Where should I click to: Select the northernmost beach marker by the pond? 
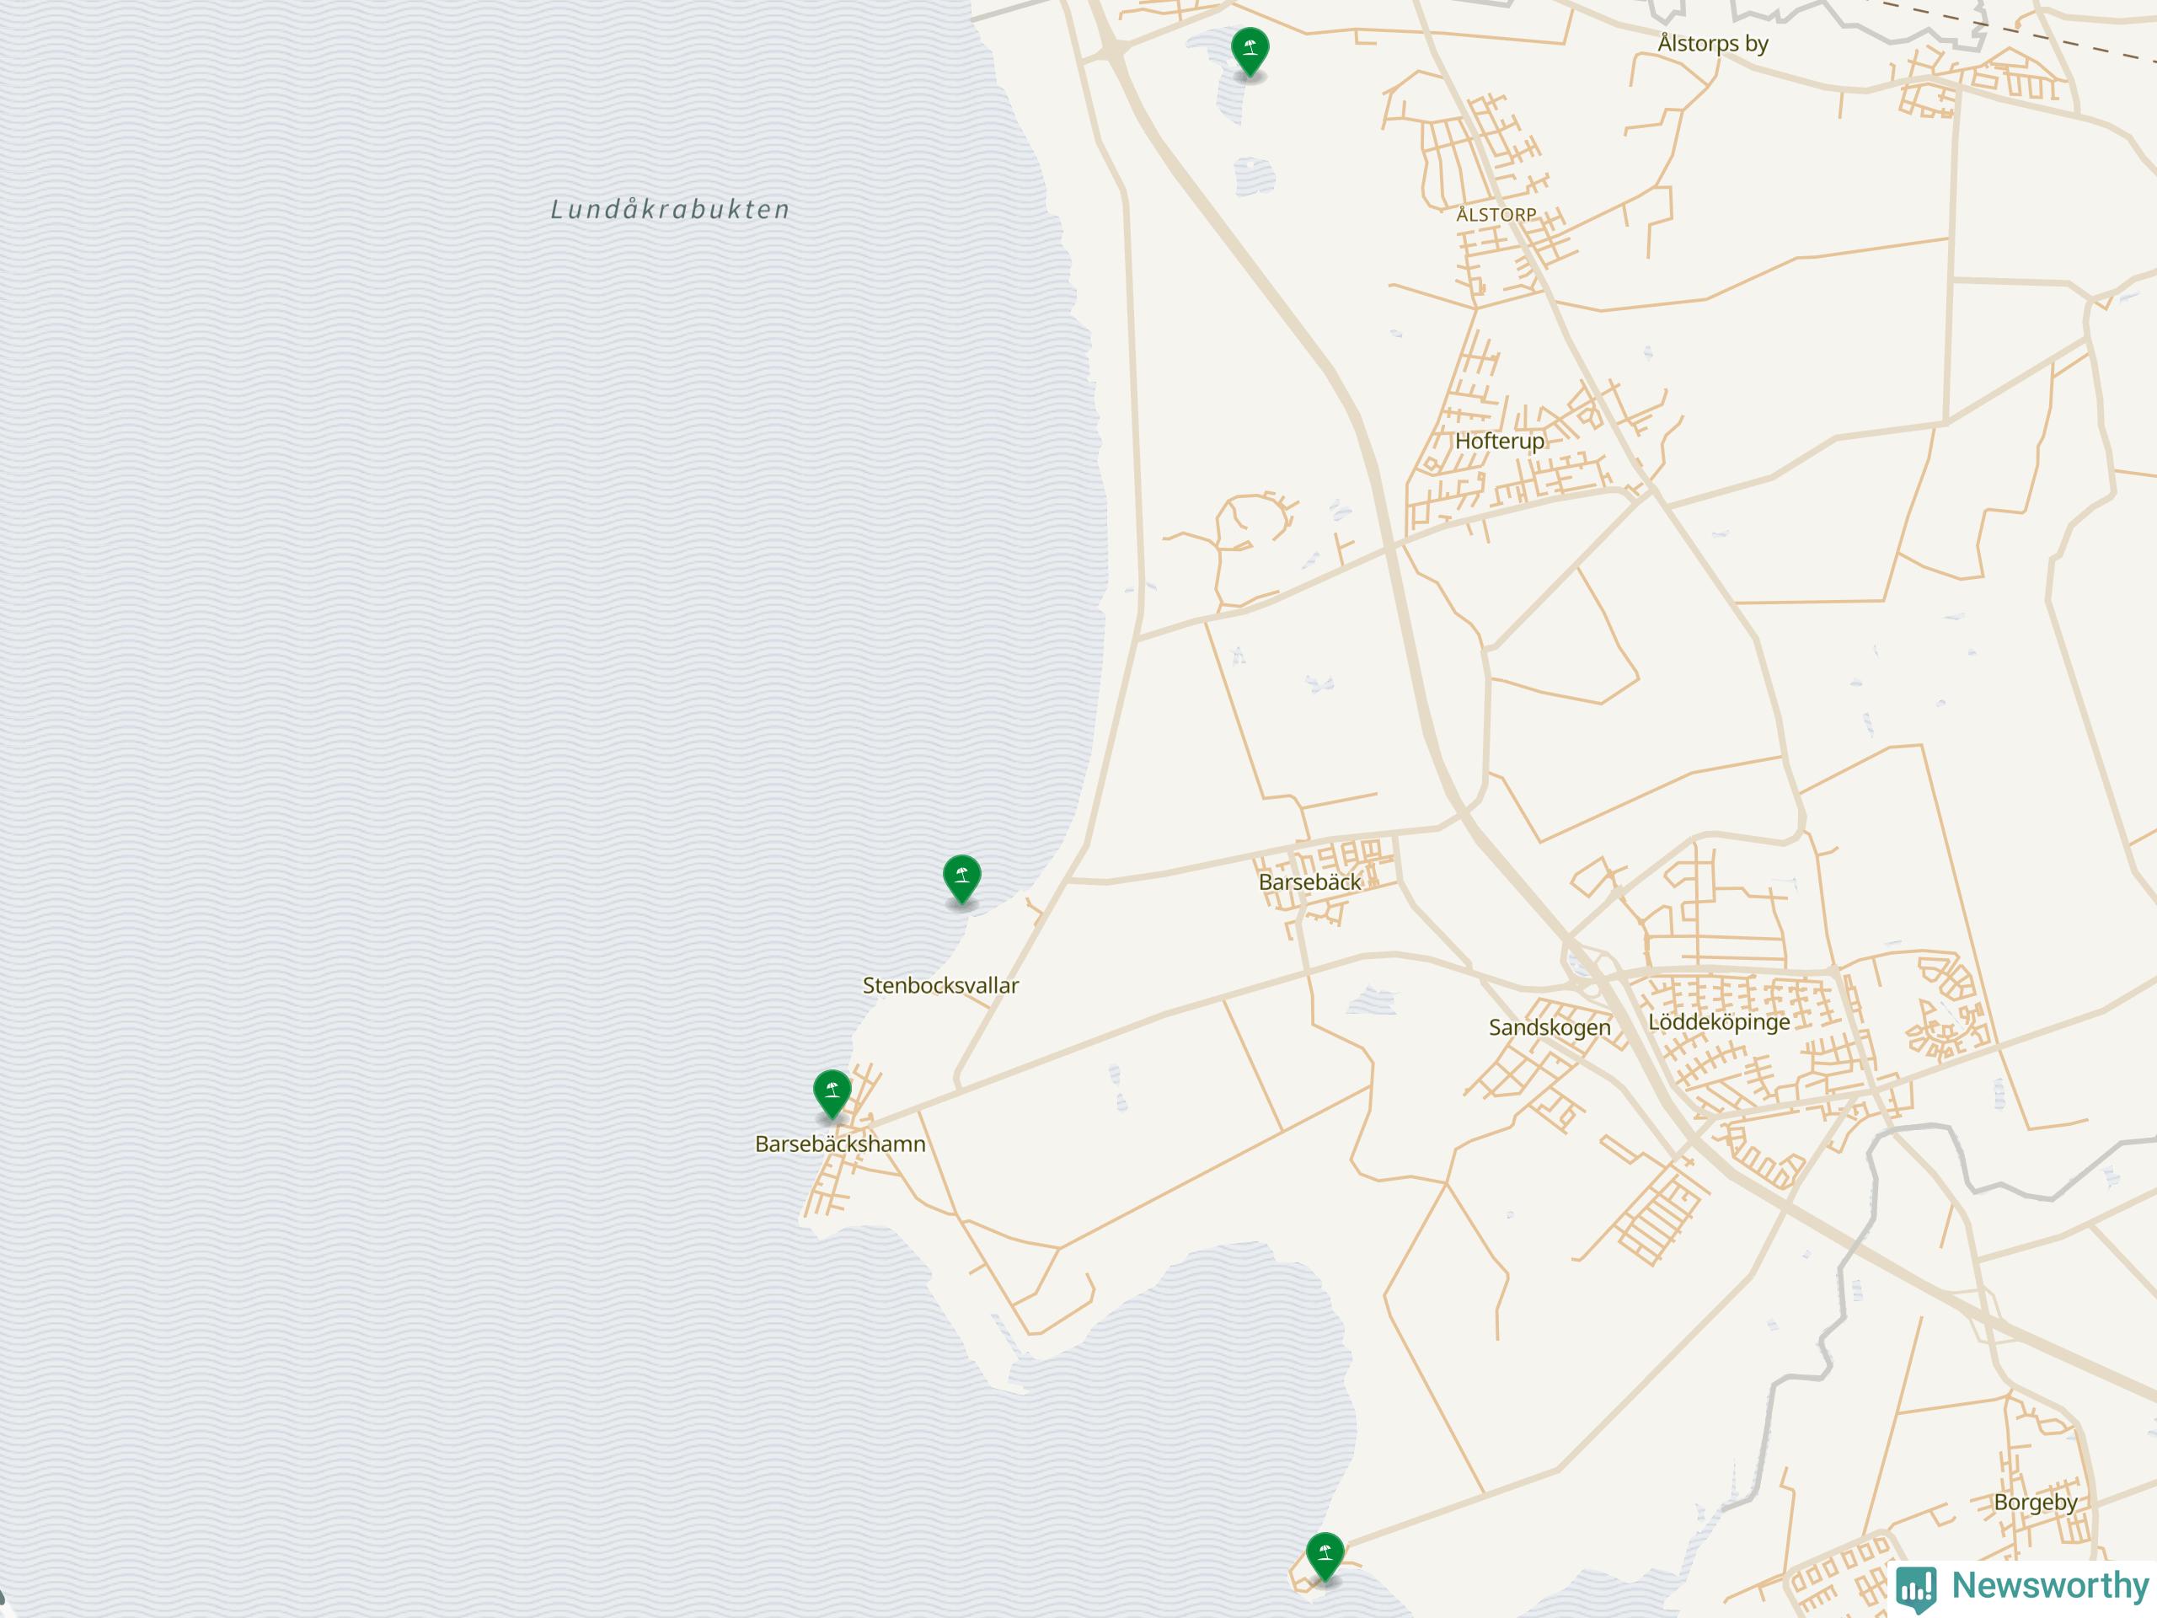pyautogui.click(x=1250, y=51)
